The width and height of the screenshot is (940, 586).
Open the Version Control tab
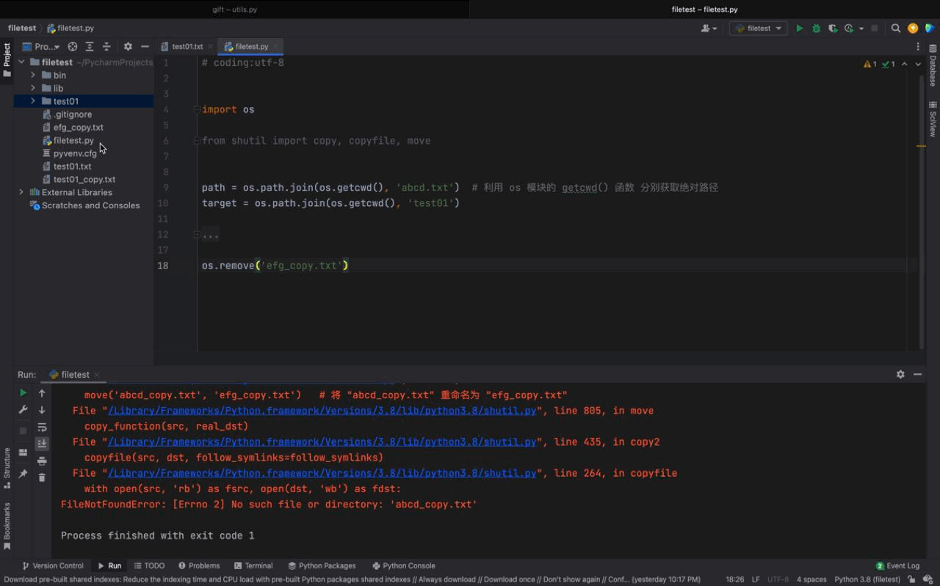click(53, 565)
